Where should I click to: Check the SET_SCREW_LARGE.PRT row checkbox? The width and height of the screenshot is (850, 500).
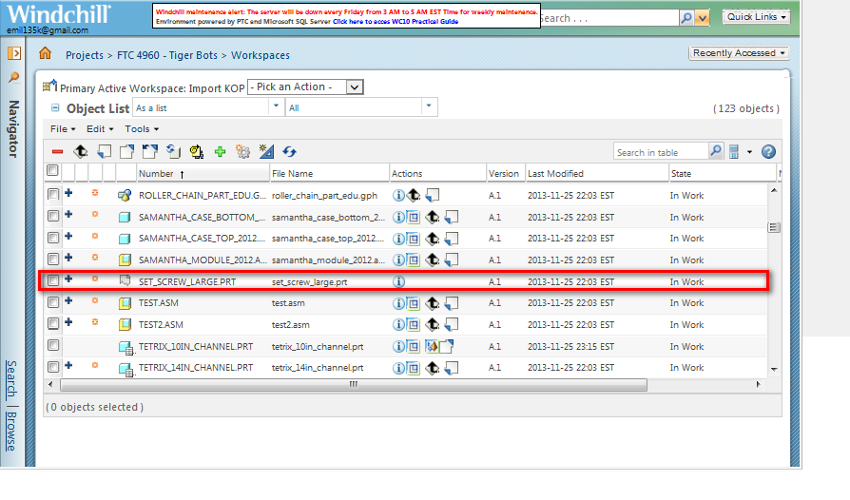pyautogui.click(x=53, y=280)
